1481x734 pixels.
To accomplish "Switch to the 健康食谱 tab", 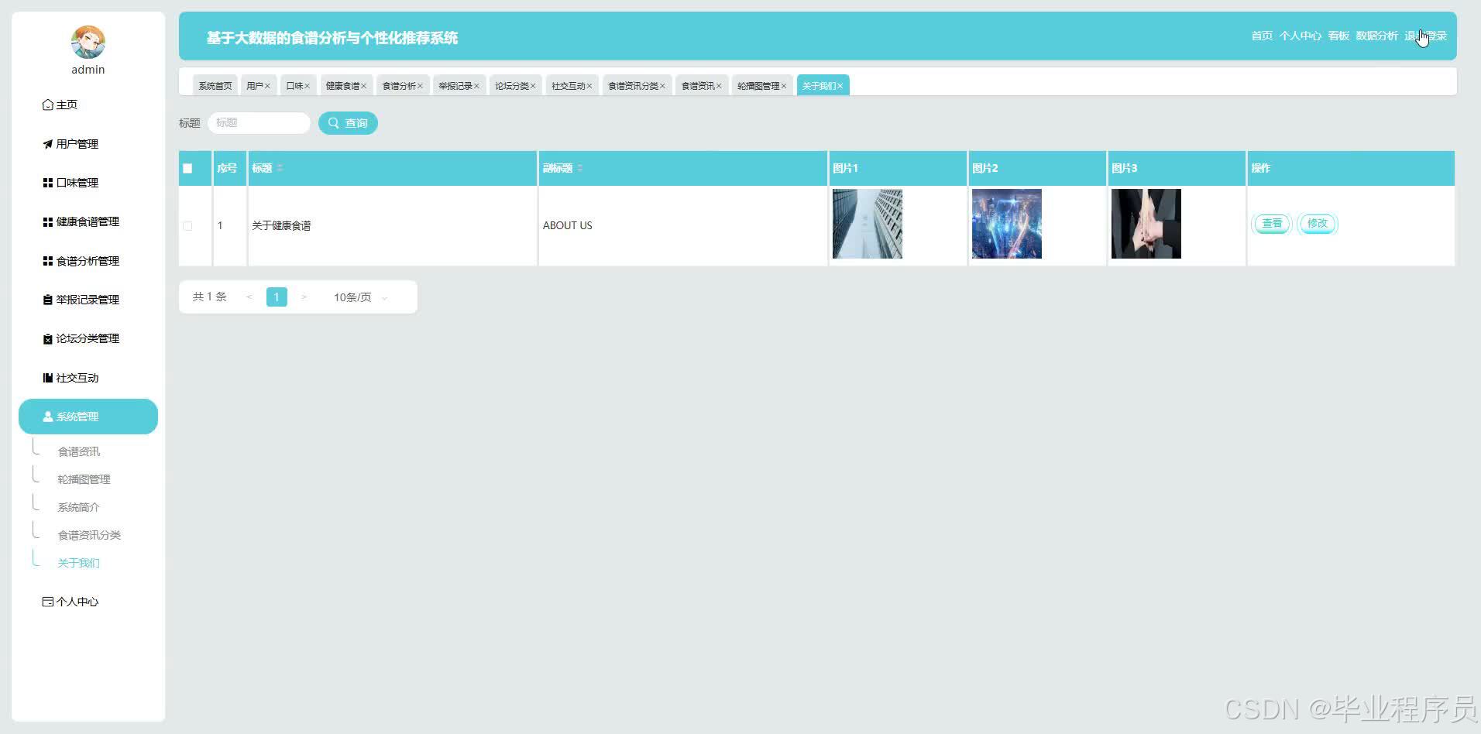I will [342, 86].
